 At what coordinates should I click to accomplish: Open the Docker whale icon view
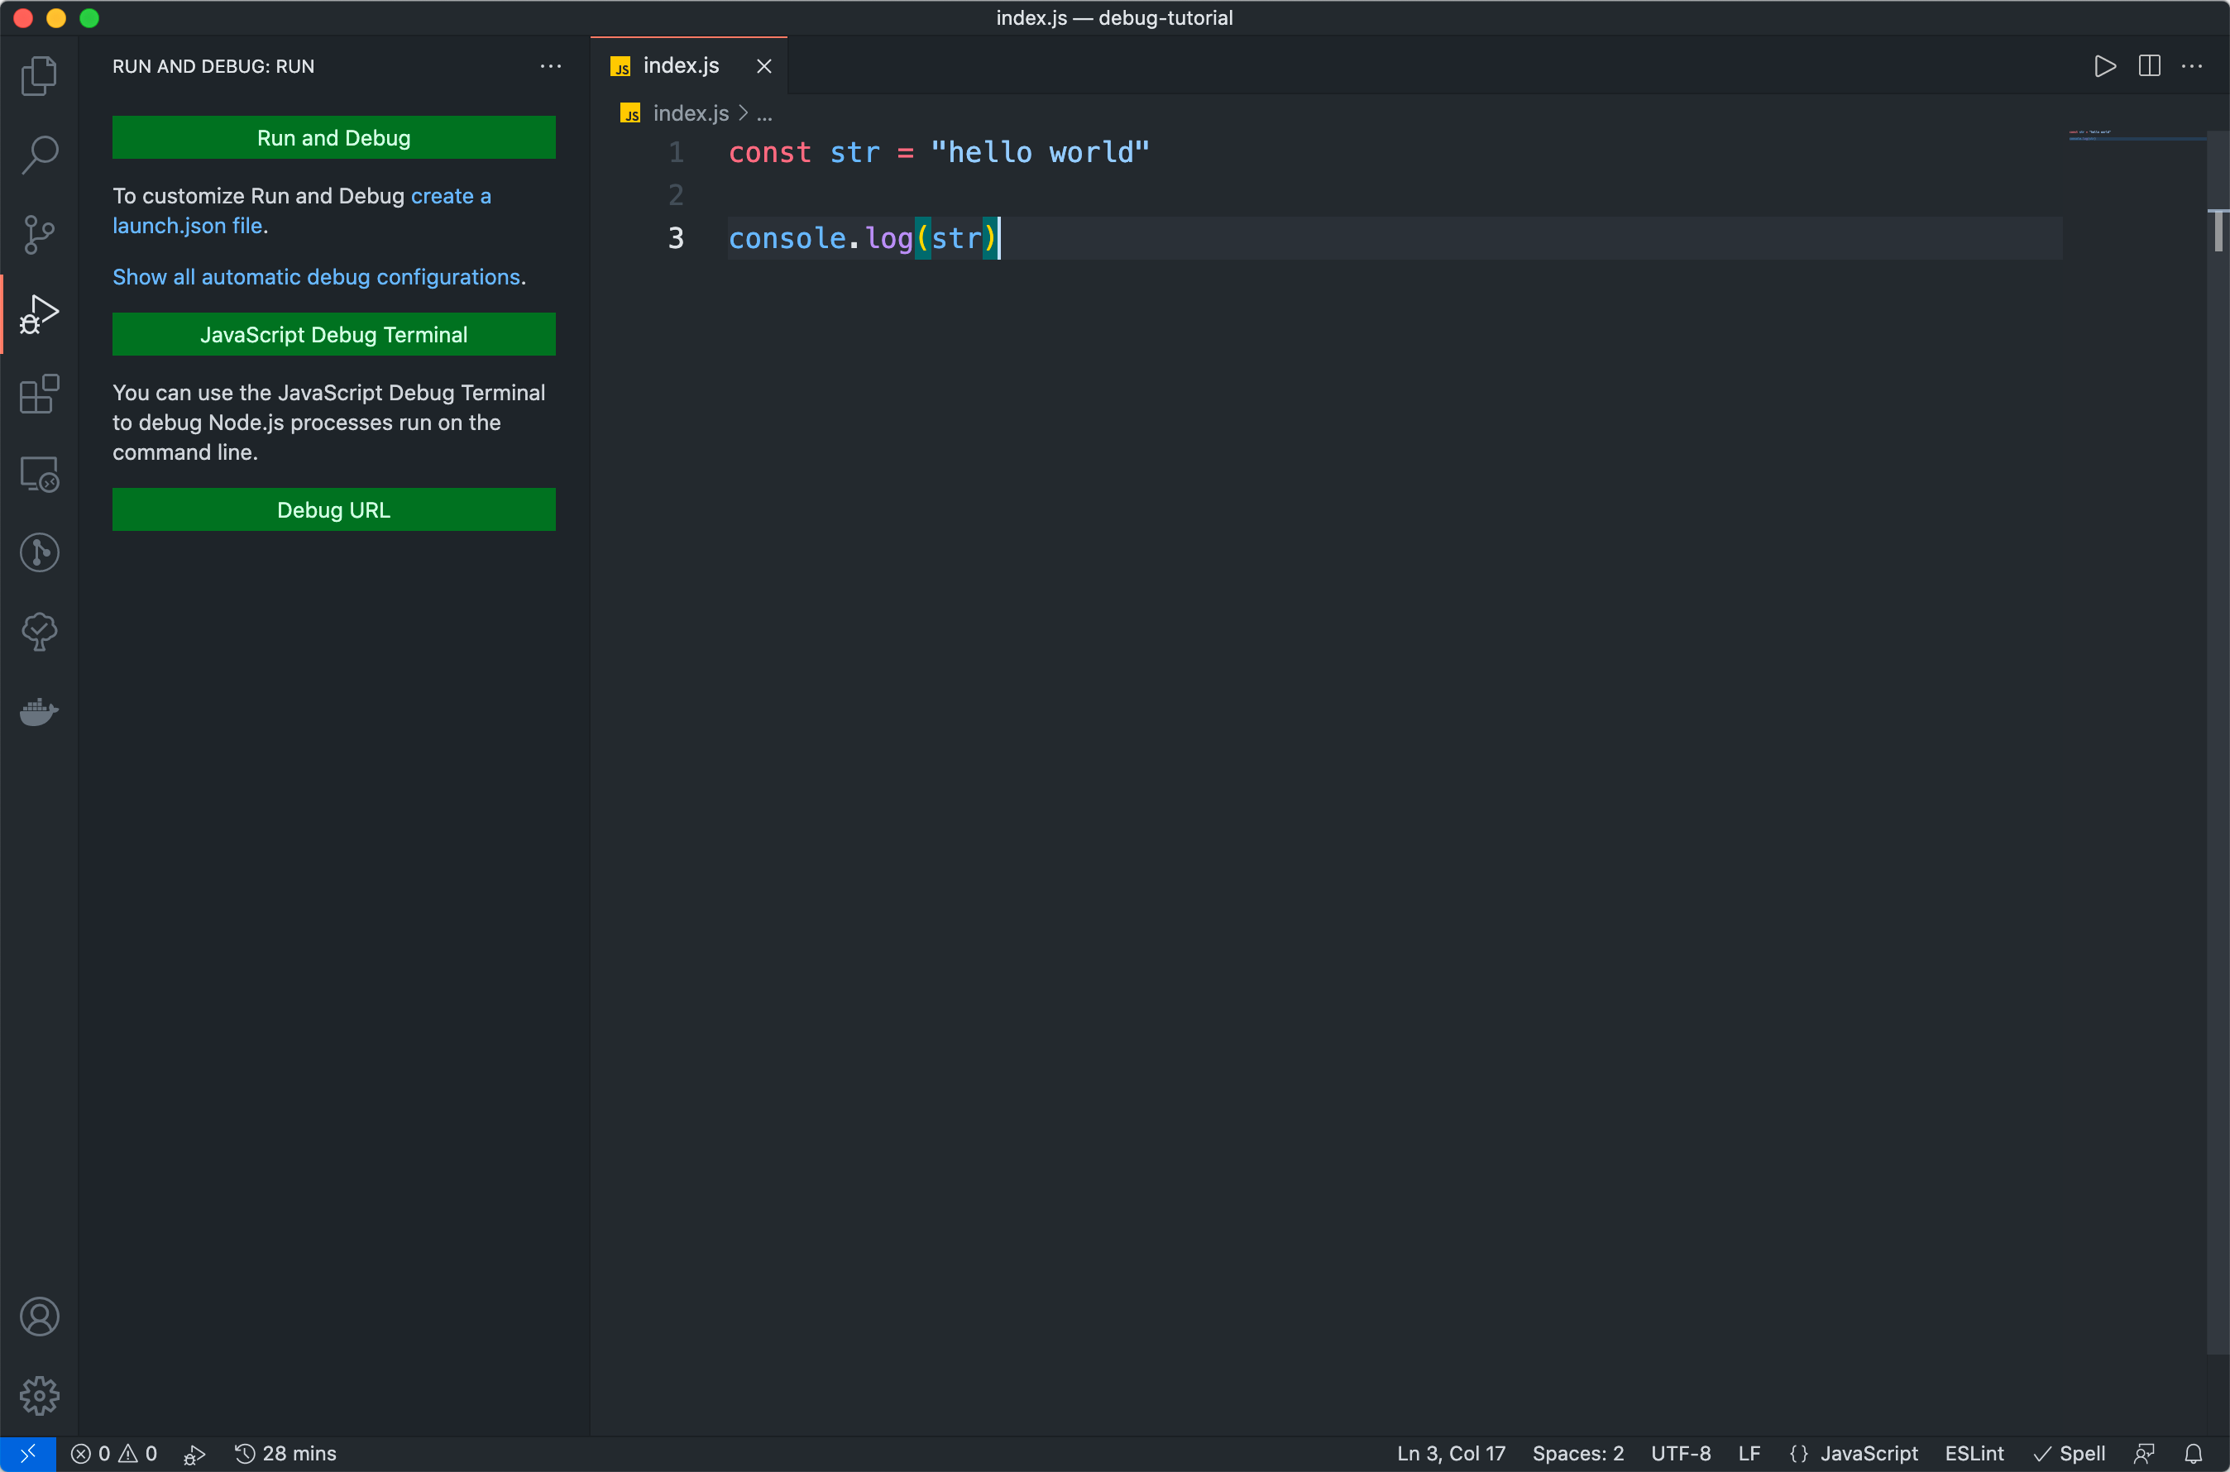point(39,711)
